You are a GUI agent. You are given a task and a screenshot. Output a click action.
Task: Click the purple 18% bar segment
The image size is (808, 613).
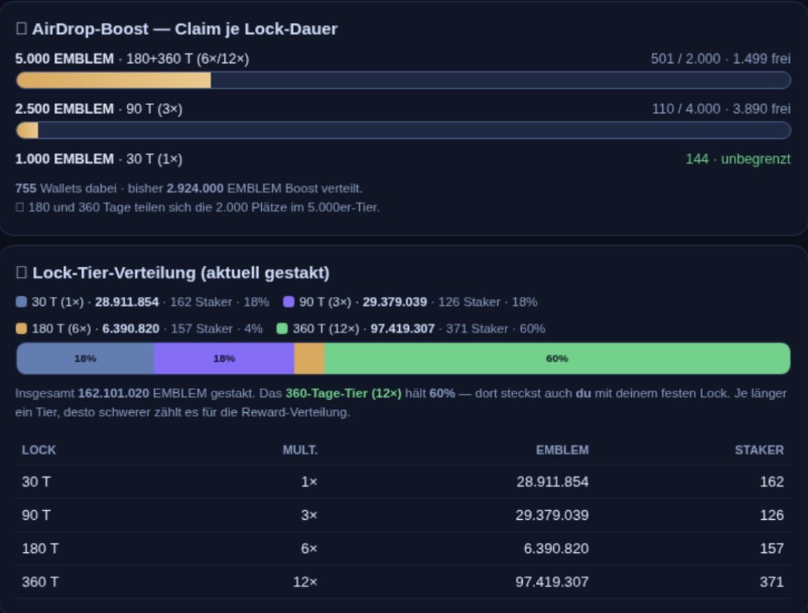[224, 358]
